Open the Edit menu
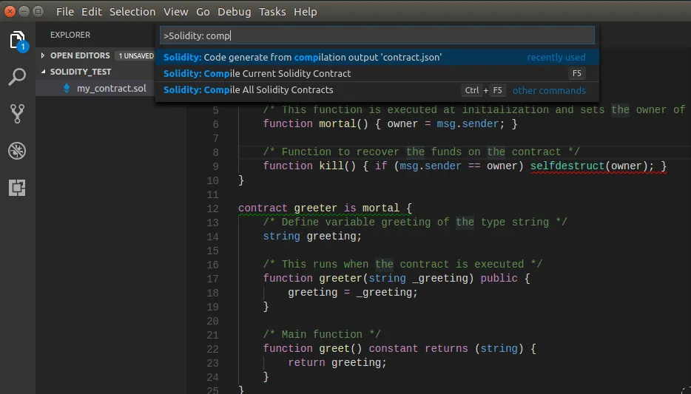Viewport: 691px width, 394px height. pyautogui.click(x=91, y=12)
